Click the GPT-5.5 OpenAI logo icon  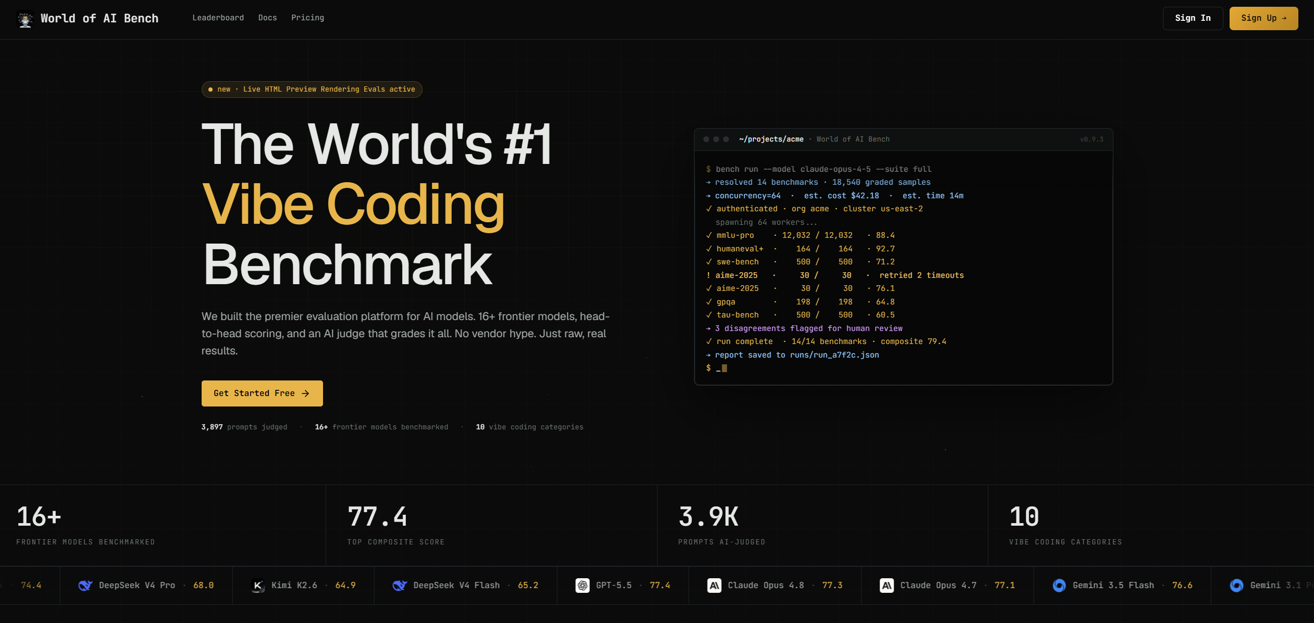582,586
